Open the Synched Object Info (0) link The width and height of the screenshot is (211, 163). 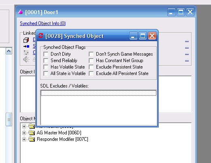pyautogui.click(x=43, y=23)
